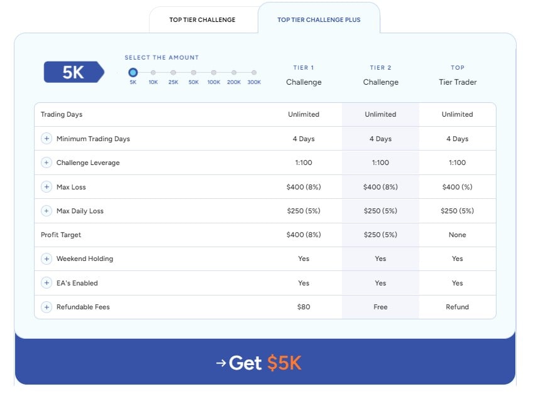This screenshot has height=394, width=538.
Task: Expand the Weekend Holding row label
Action: click(x=85, y=258)
